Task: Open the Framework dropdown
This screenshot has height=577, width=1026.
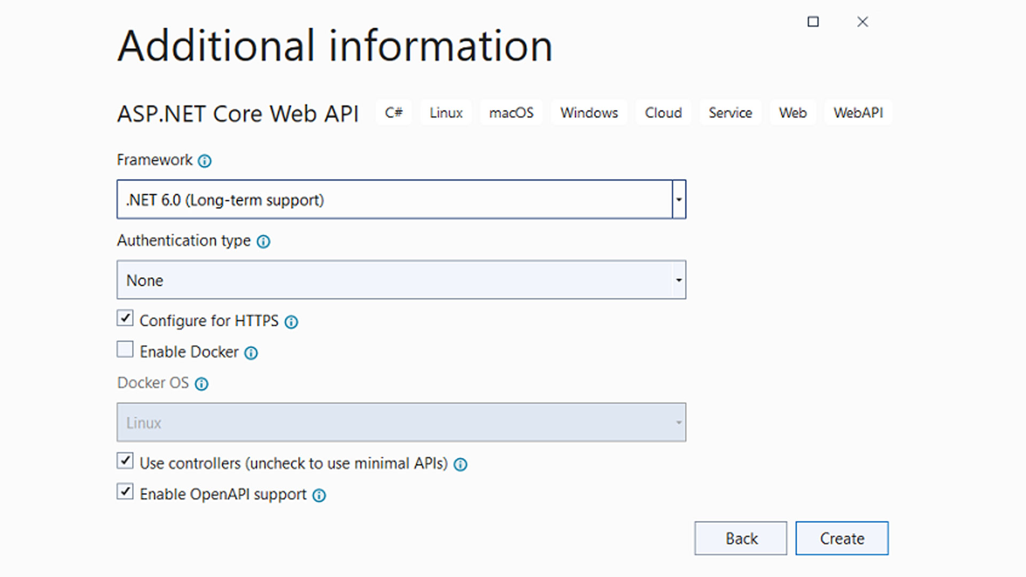Action: (x=678, y=199)
